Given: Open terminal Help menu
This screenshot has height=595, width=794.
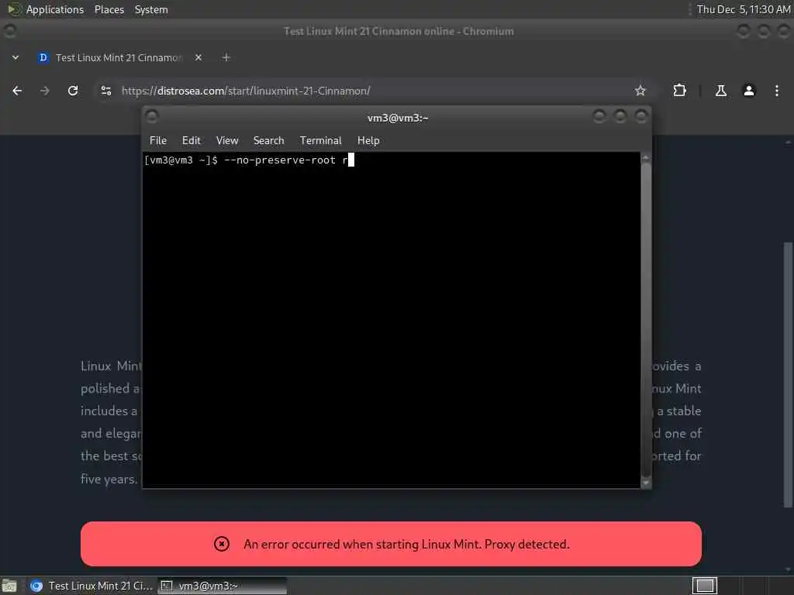Looking at the screenshot, I should click(x=368, y=141).
